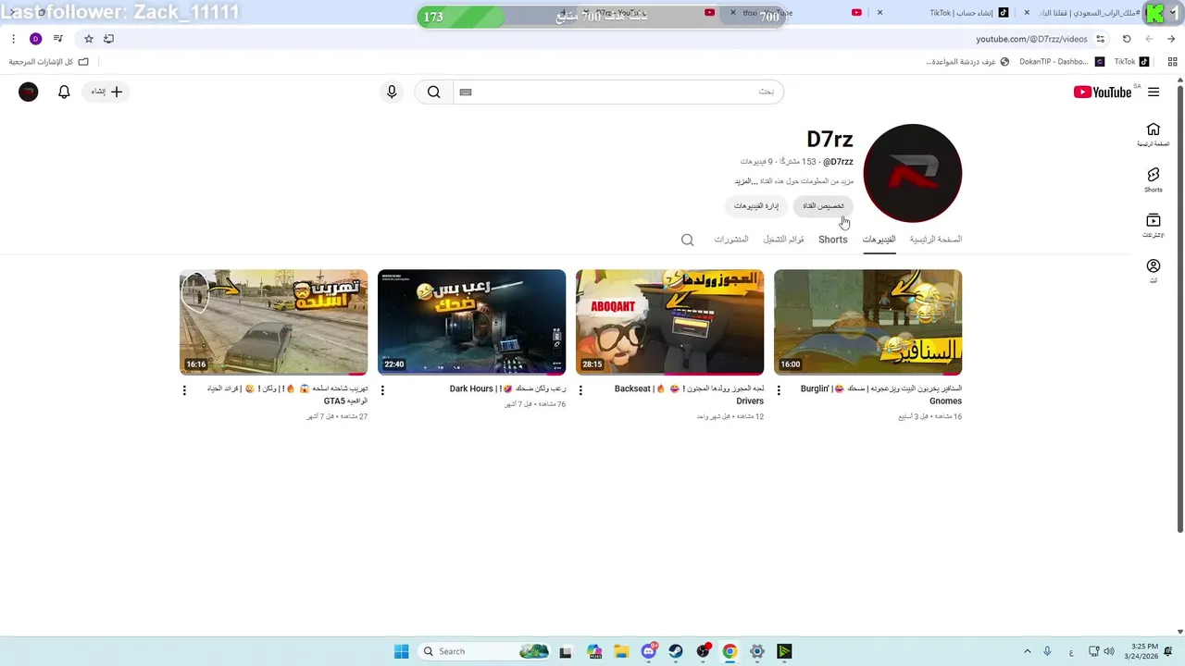Screen dimensions: 1185x666
Task: Go to Home in the YouTube sidebar
Action: (1154, 134)
